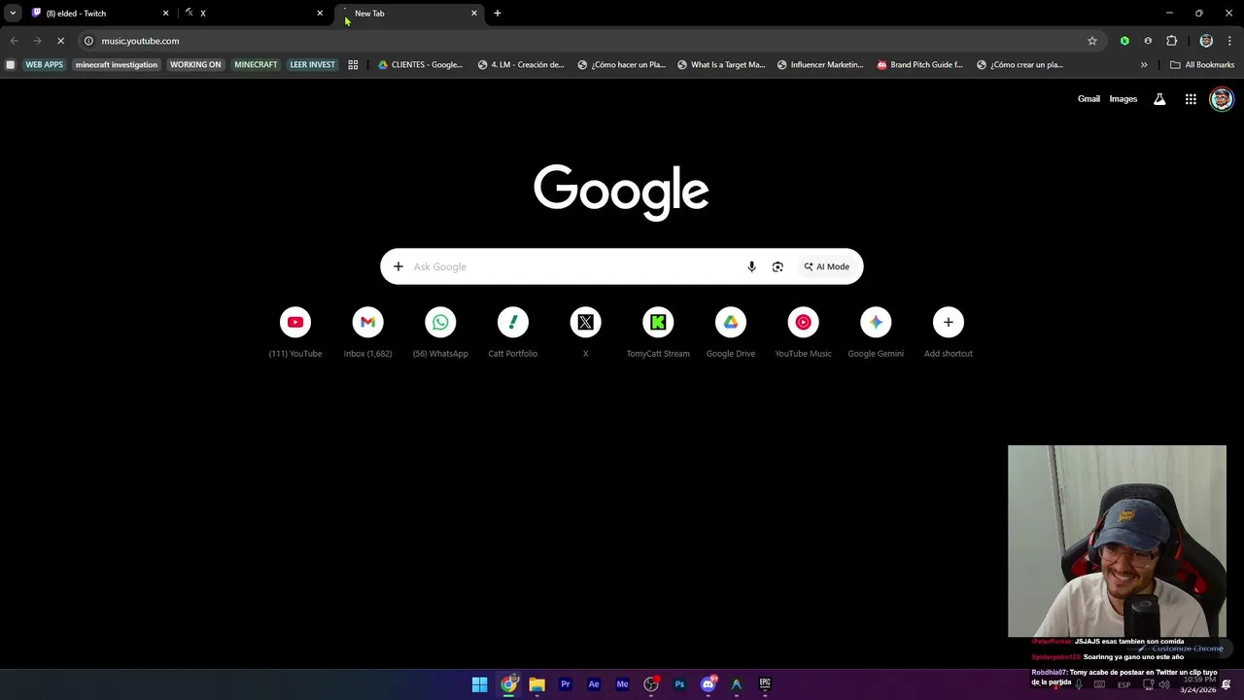
Task: Open the minecraft investigation bookmark group
Action: tap(117, 65)
